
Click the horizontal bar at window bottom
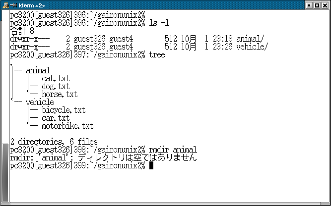166,204
